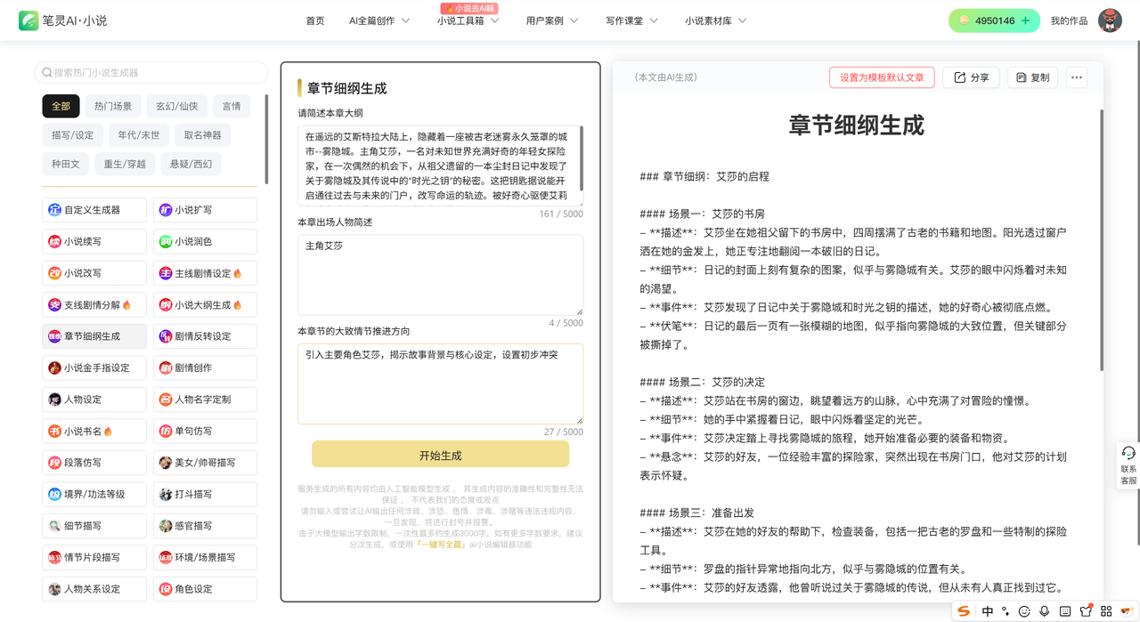Open the 打斗描写 tool
The image size is (1140, 622).
205,494
